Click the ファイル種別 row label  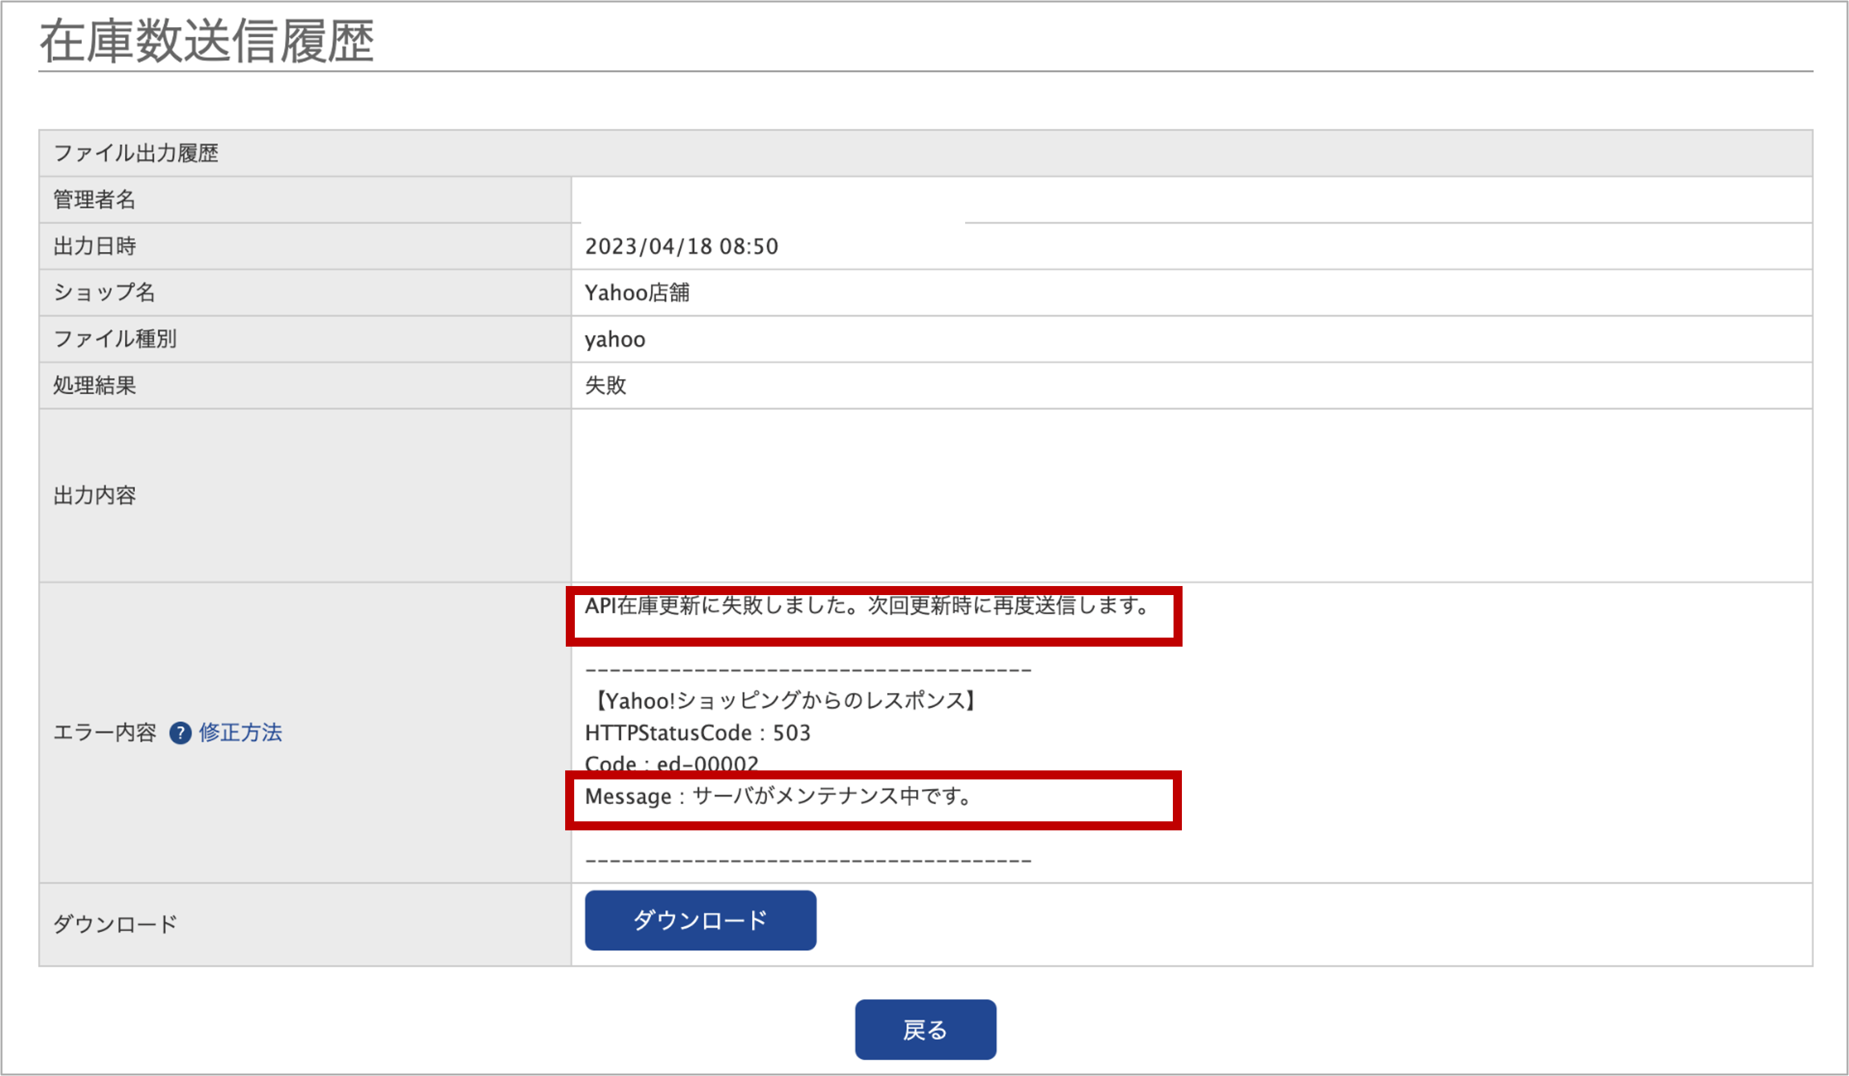point(115,338)
